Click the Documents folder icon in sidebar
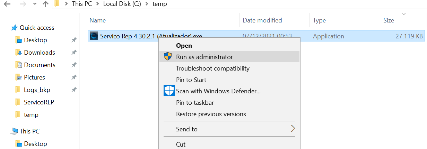The image size is (427, 149). 18,65
